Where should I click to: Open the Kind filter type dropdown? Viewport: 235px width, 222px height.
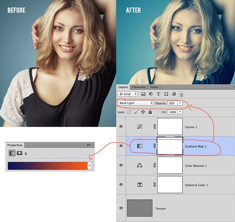point(128,94)
